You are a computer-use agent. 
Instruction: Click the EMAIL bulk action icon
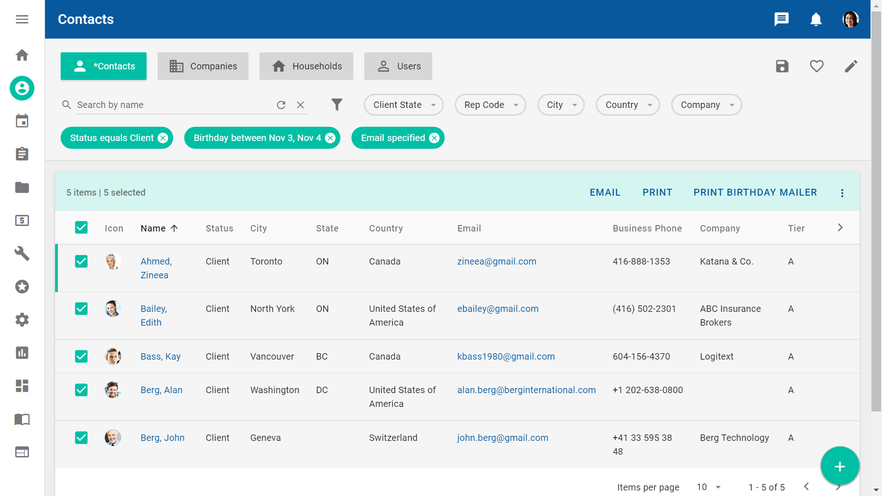click(605, 192)
